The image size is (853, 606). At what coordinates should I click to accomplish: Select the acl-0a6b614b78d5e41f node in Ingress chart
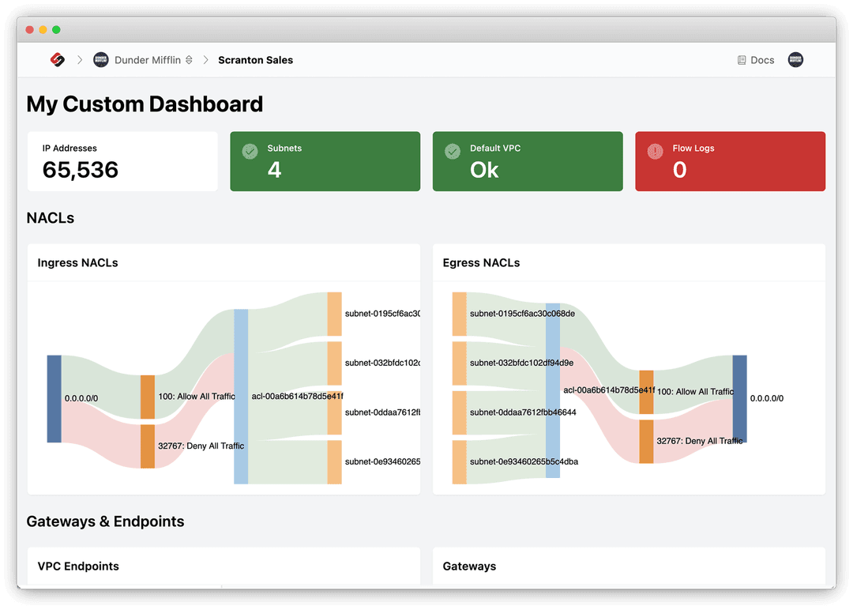tap(241, 393)
